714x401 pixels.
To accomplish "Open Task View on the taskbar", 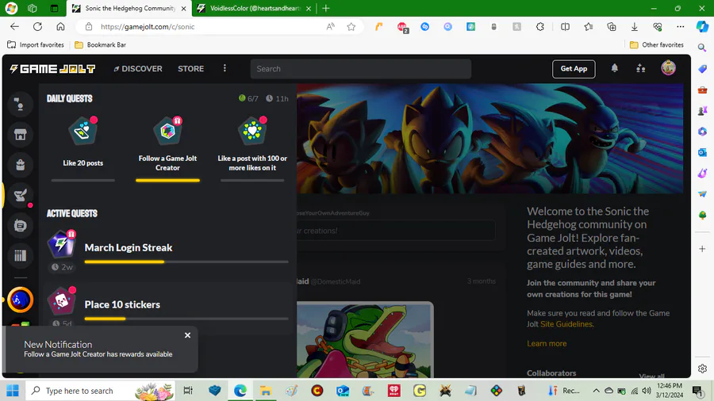I will 188,391.
